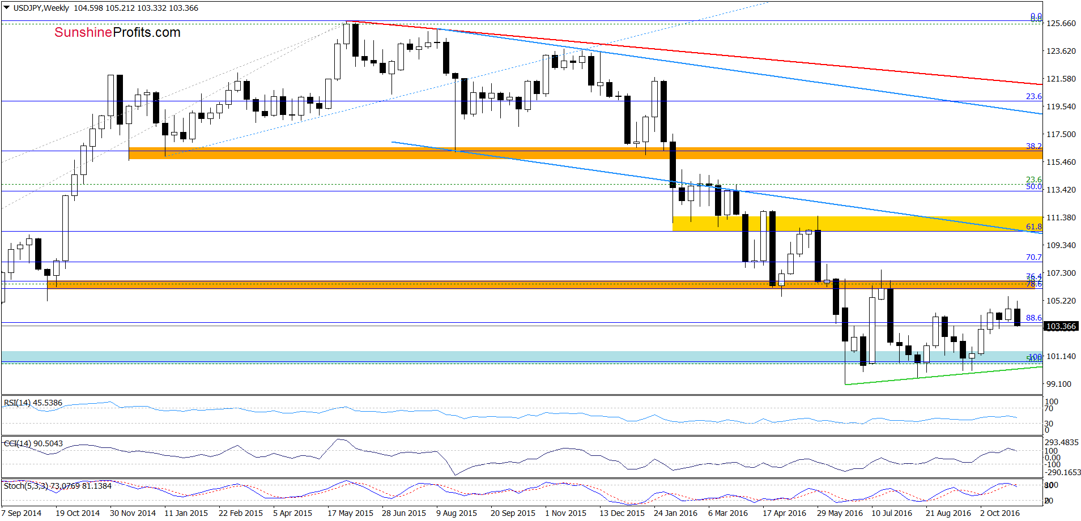Image resolution: width=1081 pixels, height=521 pixels.
Task: Select the SunshineProfits.com label
Action: [x=117, y=32]
